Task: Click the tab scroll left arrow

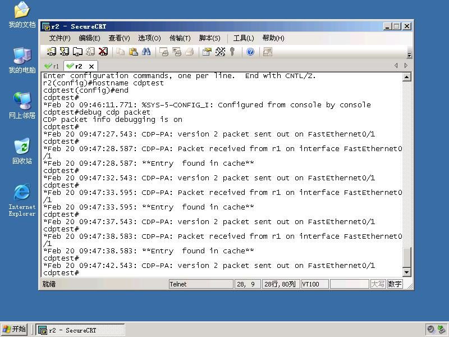Action: (396, 65)
